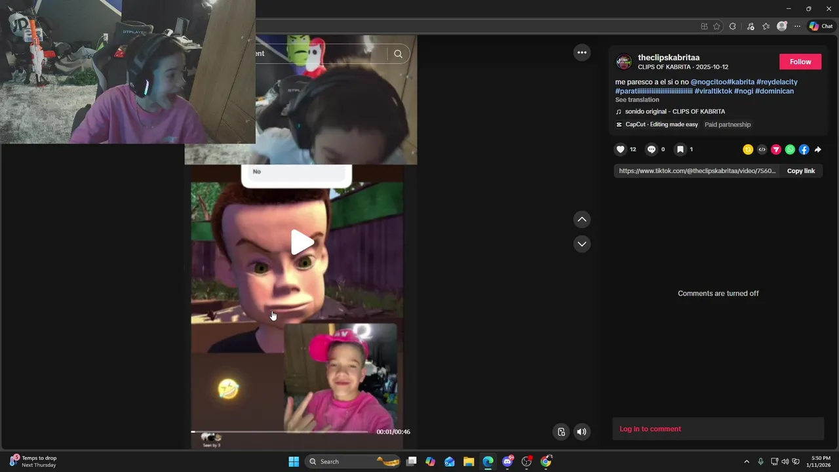Open theclipskabritaa profile name
Image resolution: width=839 pixels, height=472 pixels.
pyautogui.click(x=669, y=58)
